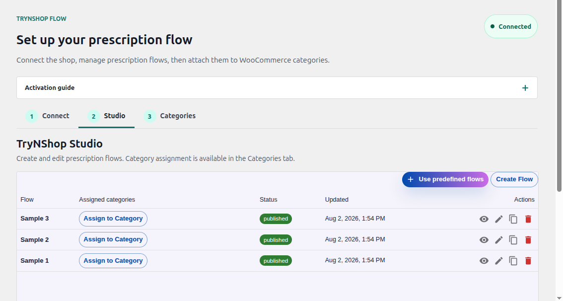Click the Sample 1 flow name

coord(34,260)
